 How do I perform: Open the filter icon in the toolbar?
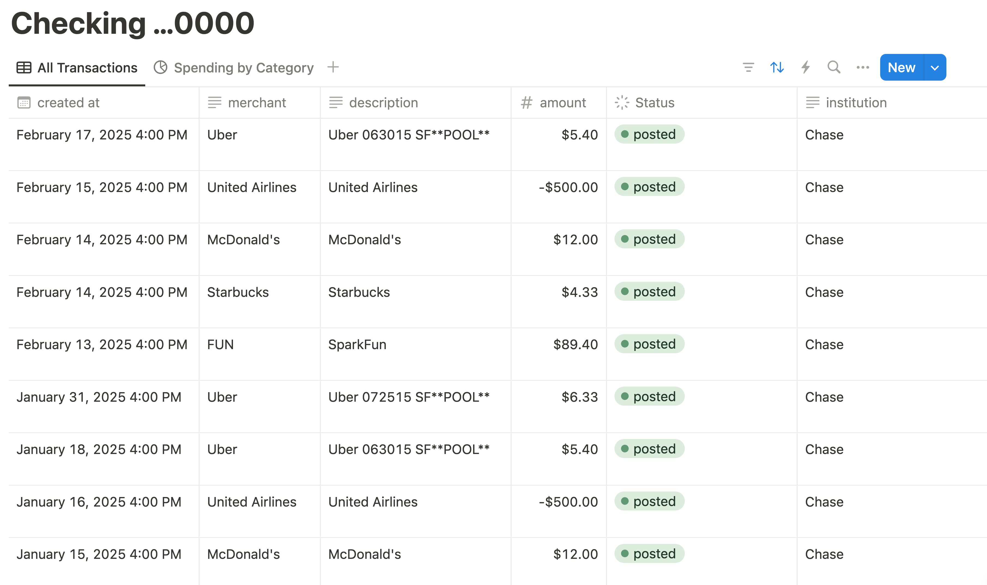click(748, 68)
